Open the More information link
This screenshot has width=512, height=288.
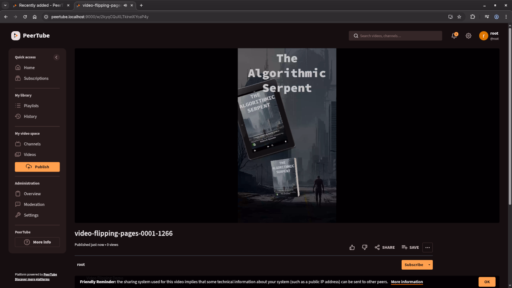point(407,282)
